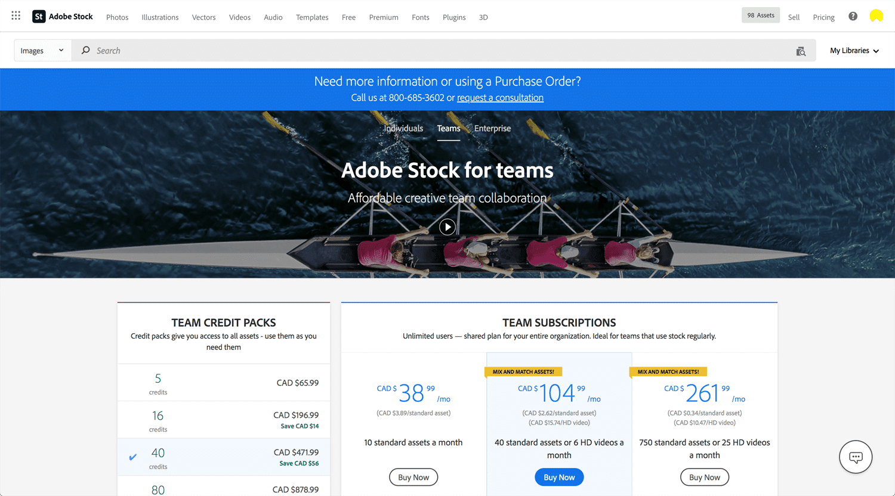Click the 10 standard assets a month text
The height and width of the screenshot is (496, 895).
[x=413, y=442]
